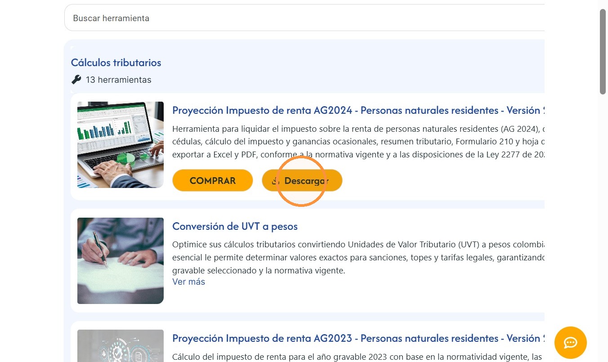Select the UVT pen-signing thumbnail
This screenshot has height=362, width=608.
coord(121,261)
